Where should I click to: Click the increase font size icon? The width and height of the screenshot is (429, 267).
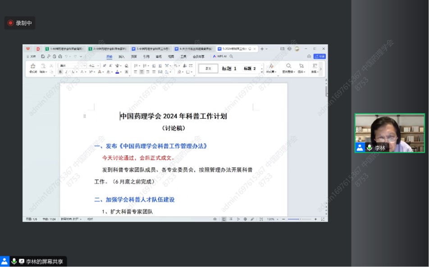(x=104, y=66)
